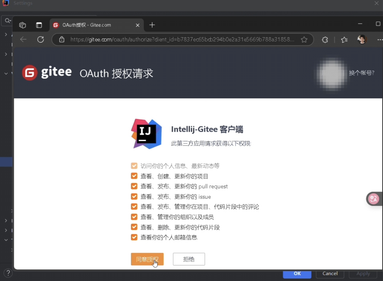Uncheck the pull request permission checkbox
Viewport: 383px width, 281px height.
tap(134, 186)
